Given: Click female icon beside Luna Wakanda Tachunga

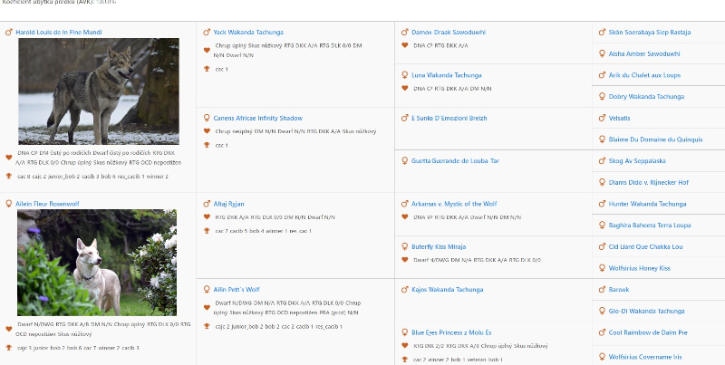Looking at the screenshot, I should [x=404, y=75].
